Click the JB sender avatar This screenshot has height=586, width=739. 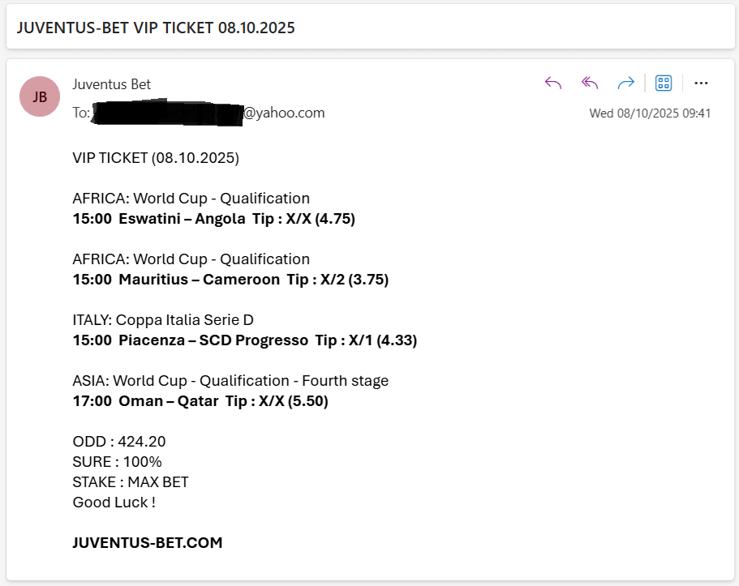click(40, 96)
